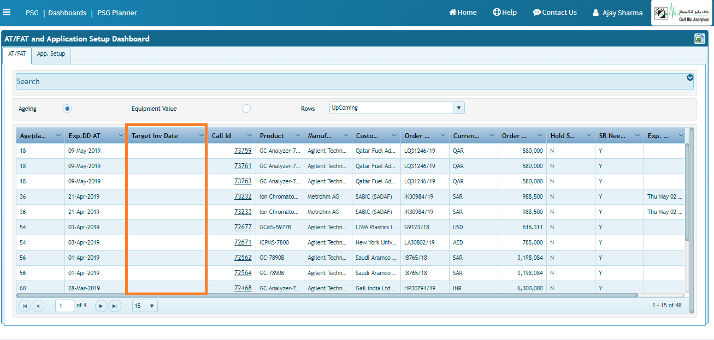Click the New York Univ customer cell
The height and width of the screenshot is (340, 714).
coord(376,242)
